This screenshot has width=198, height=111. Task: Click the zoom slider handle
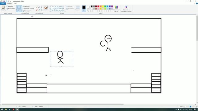coord(191,107)
